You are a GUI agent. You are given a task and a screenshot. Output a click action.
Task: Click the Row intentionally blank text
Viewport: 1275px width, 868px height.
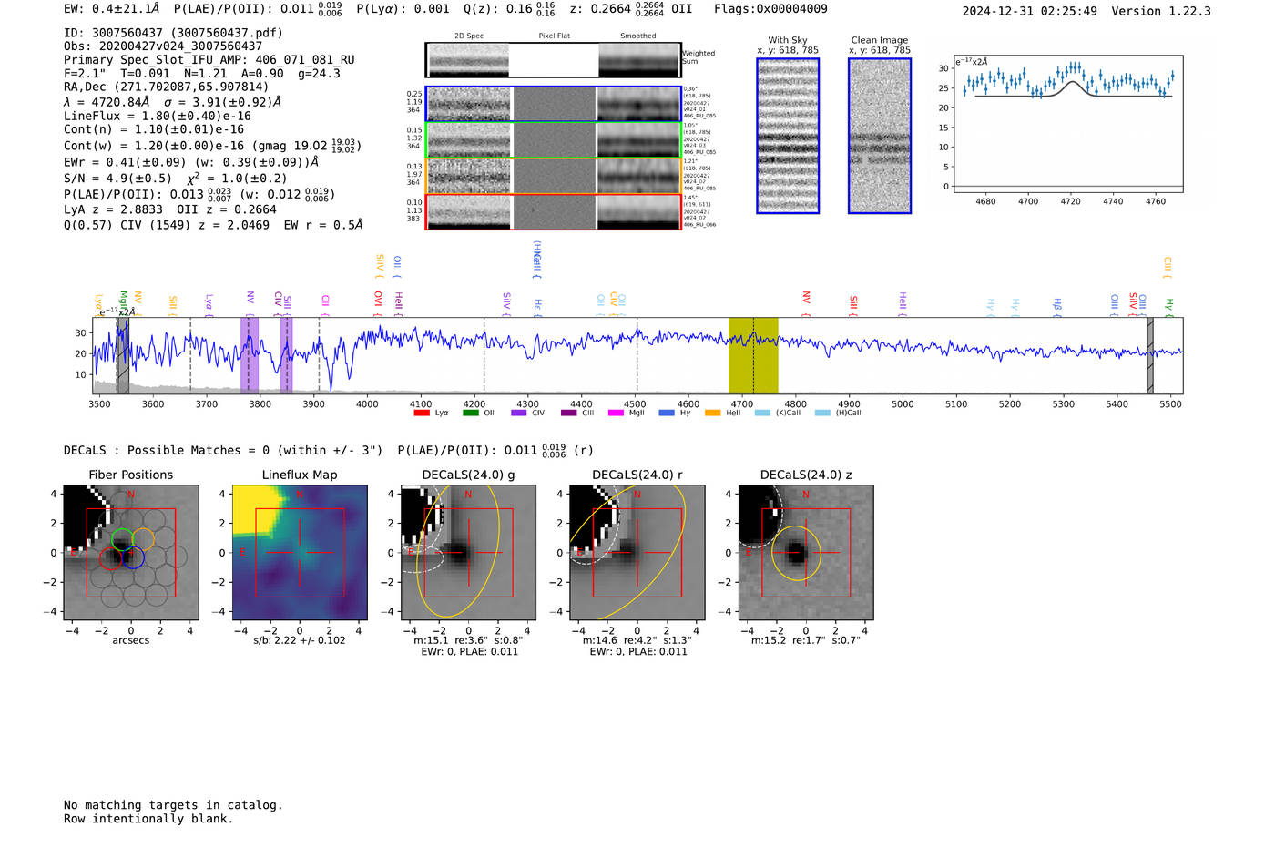click(148, 819)
